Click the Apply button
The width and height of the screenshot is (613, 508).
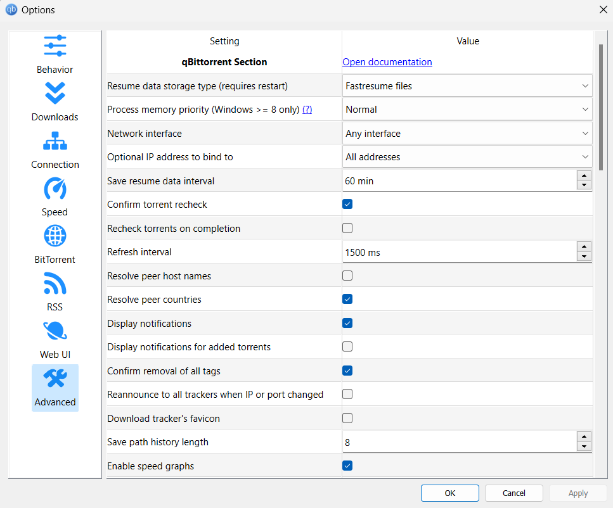coord(578,493)
